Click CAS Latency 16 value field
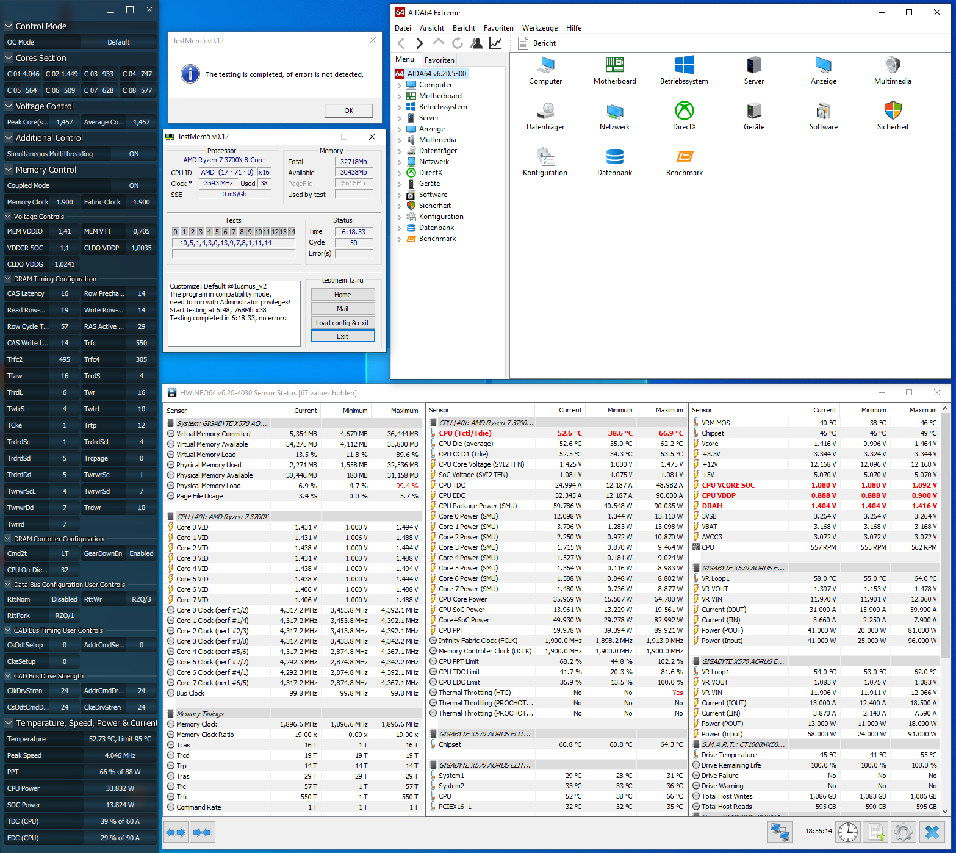The width and height of the screenshot is (956, 853). 65,293
